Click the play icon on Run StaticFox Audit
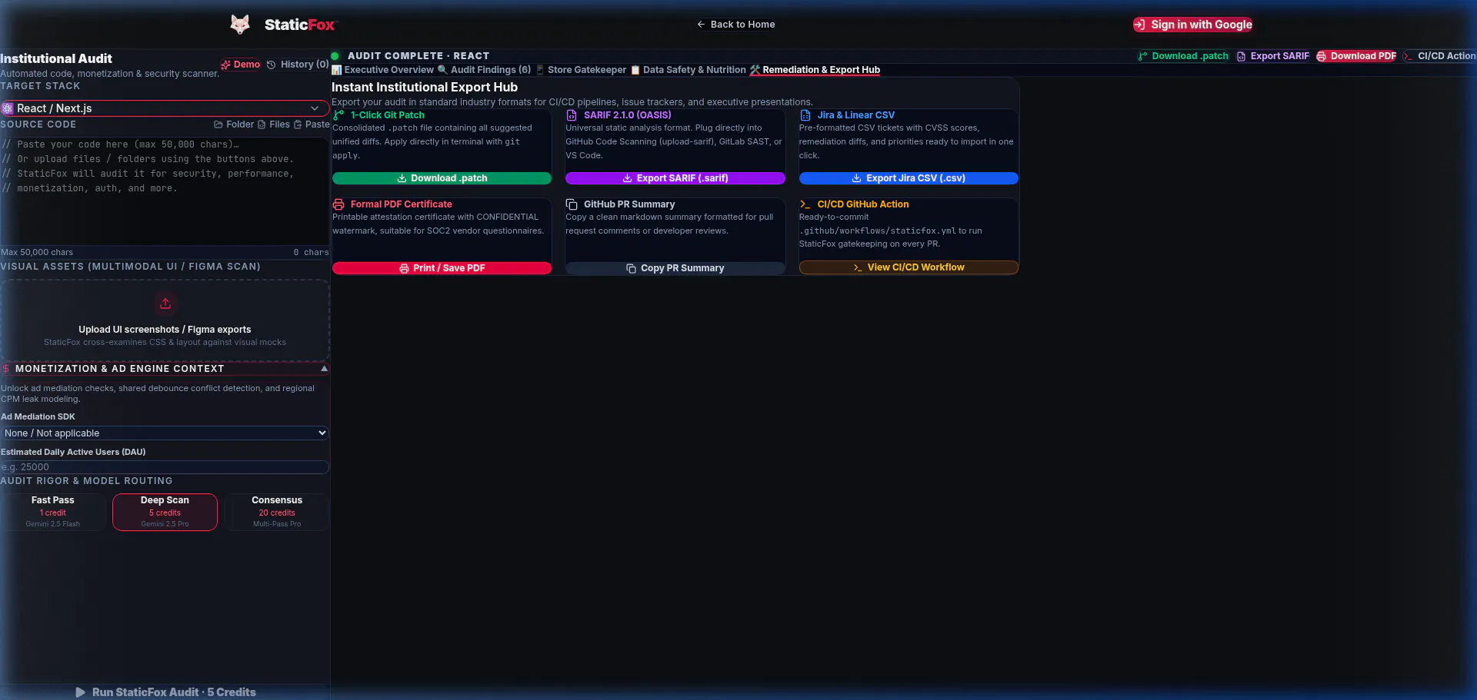Screen dimensions: 1477x700 [x=81, y=692]
